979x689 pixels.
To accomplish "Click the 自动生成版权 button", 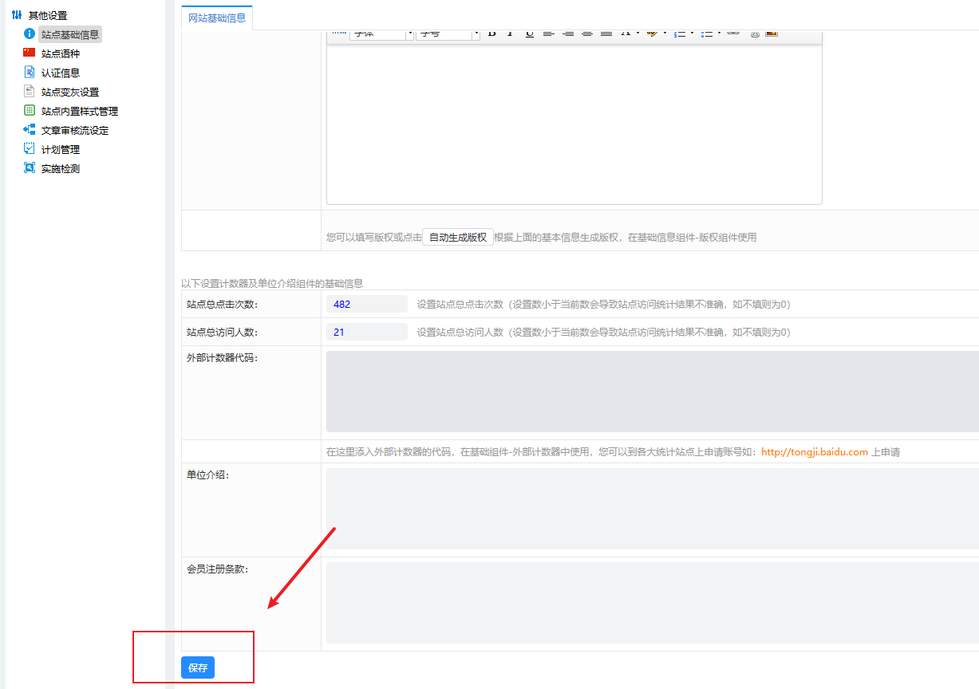I will [x=458, y=237].
